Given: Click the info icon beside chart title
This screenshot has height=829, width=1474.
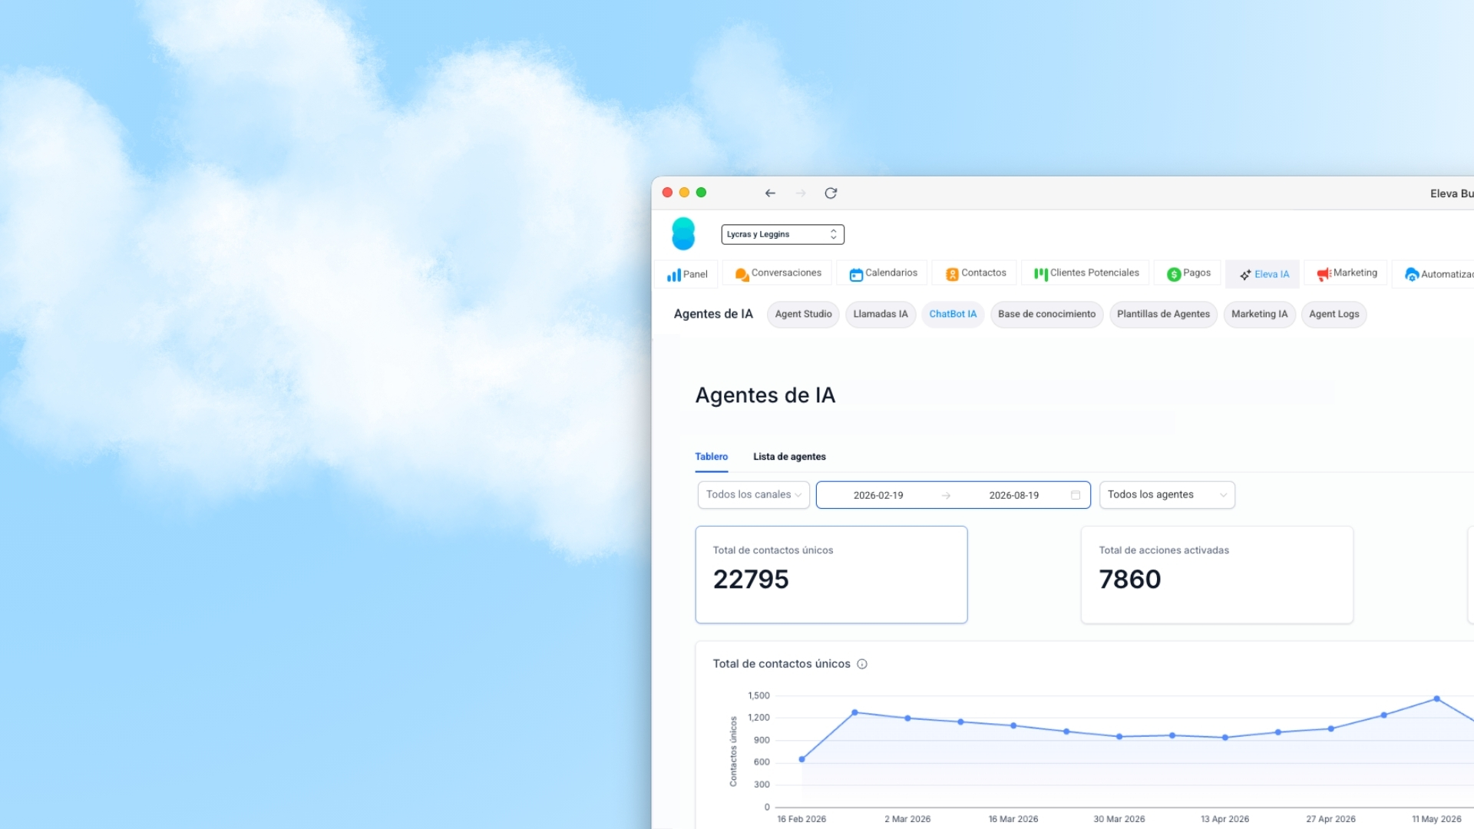Looking at the screenshot, I should 862,665.
